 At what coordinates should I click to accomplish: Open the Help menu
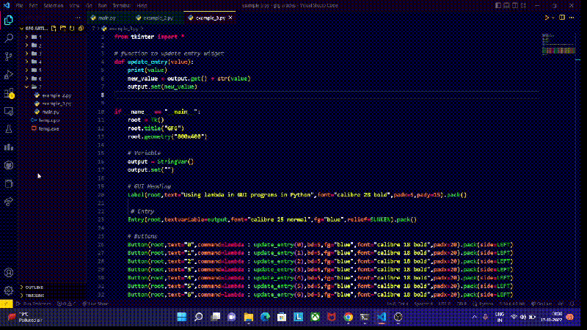coord(142,6)
